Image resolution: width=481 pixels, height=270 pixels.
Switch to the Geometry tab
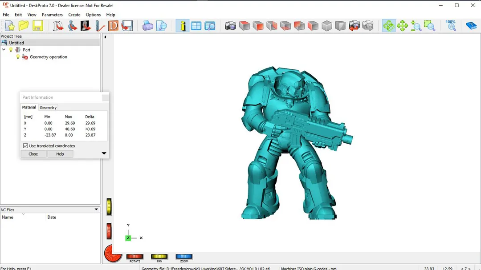click(48, 108)
